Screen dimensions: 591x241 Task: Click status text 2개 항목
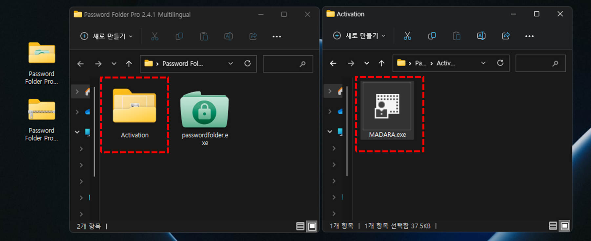(89, 226)
